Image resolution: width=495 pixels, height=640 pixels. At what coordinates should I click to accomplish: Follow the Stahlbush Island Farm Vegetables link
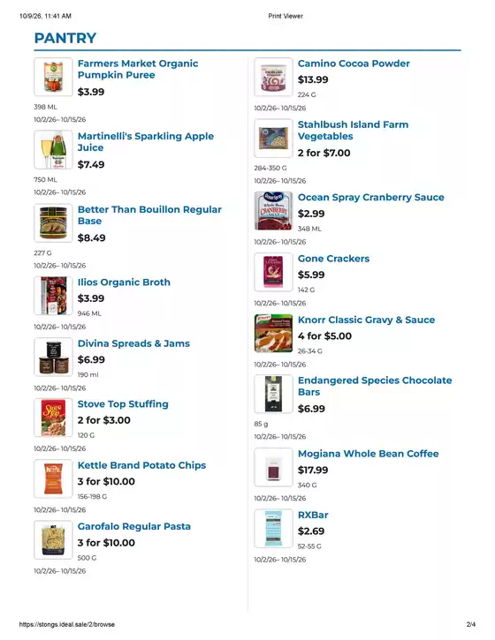[353, 130]
